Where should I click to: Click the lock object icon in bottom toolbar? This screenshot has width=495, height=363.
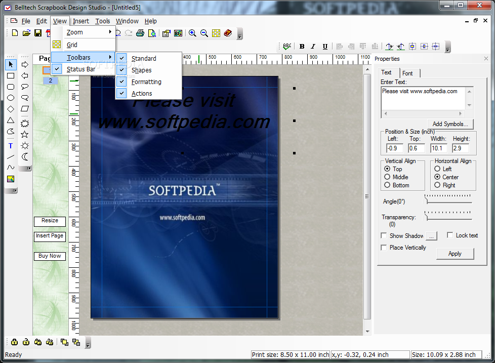(x=15, y=342)
